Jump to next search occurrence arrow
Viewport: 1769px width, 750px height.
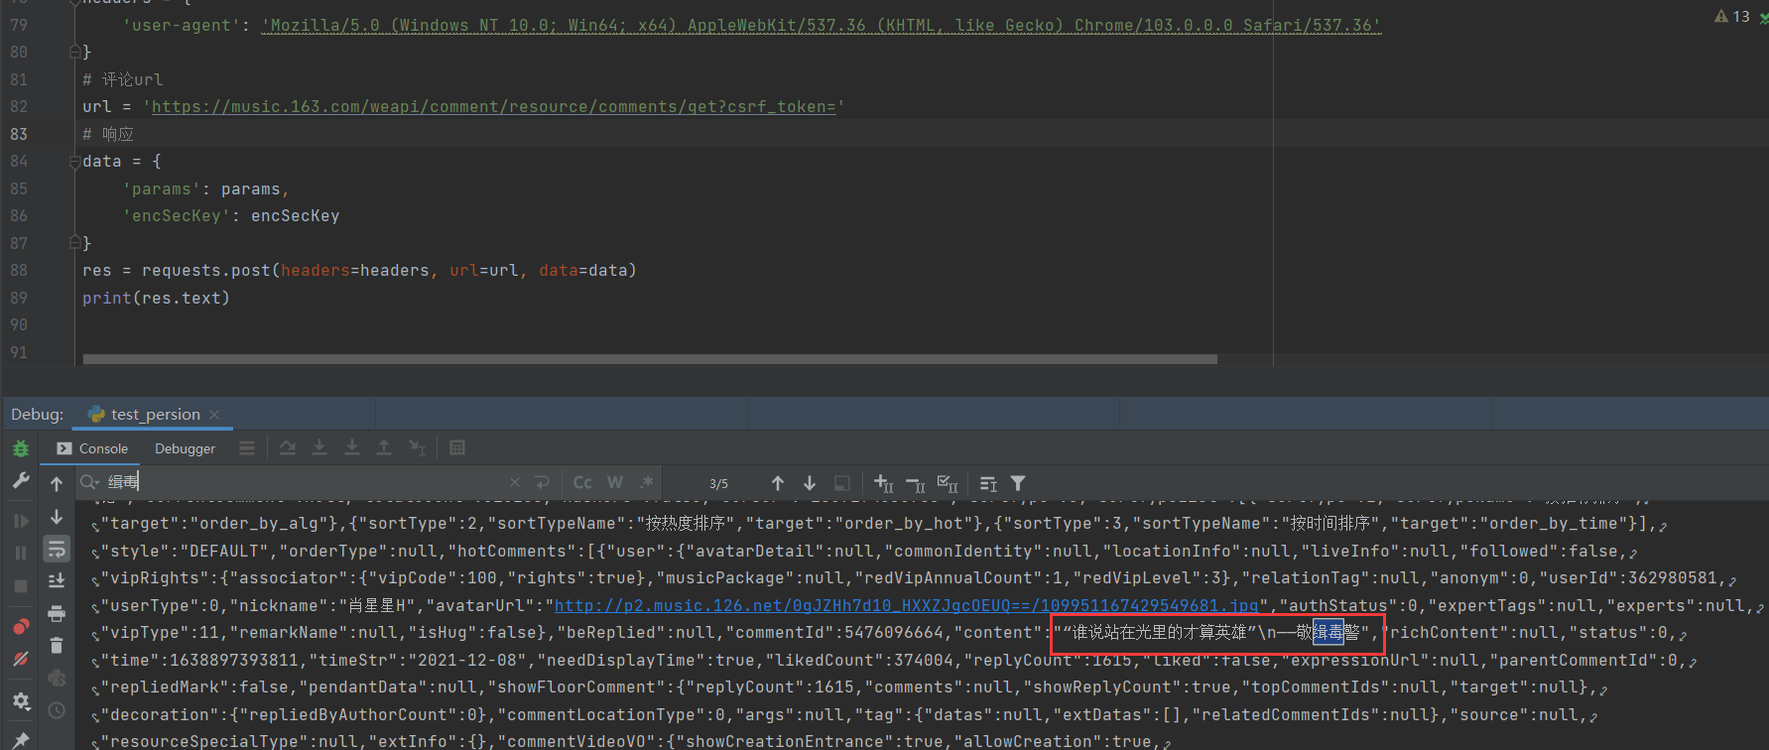tap(810, 483)
